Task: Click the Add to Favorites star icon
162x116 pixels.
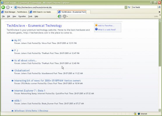Action: coord(96,25)
